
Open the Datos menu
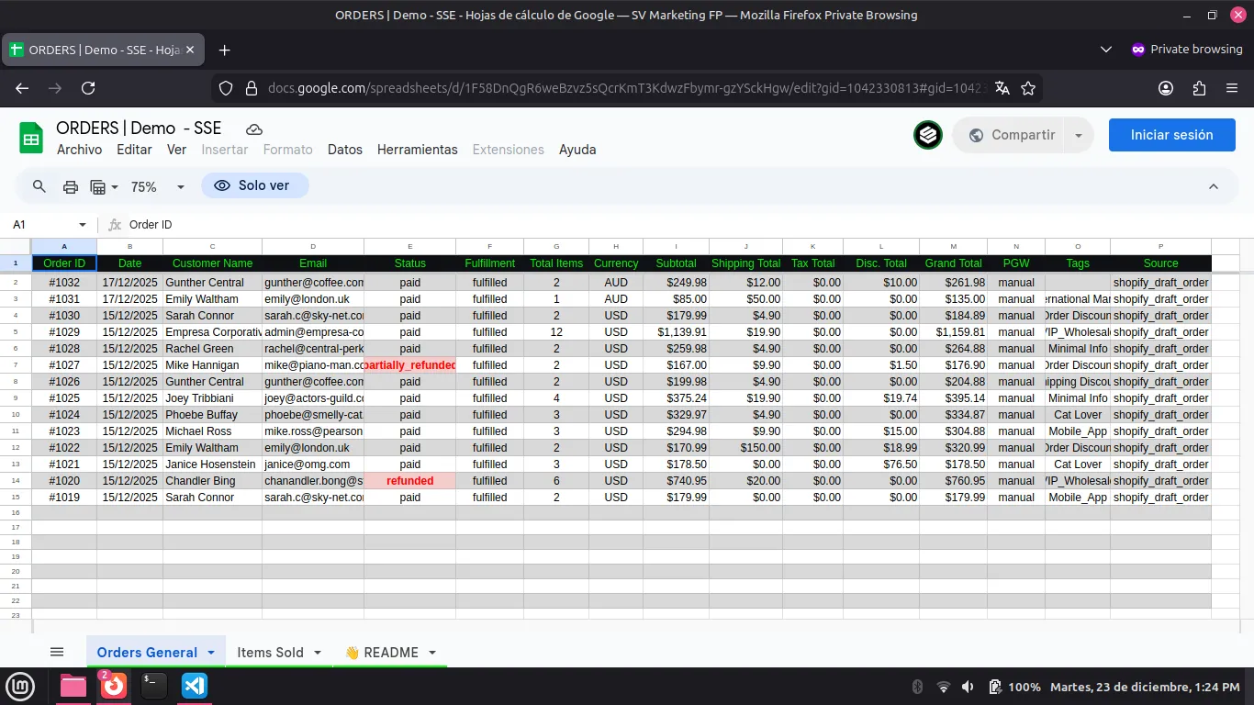(x=345, y=149)
